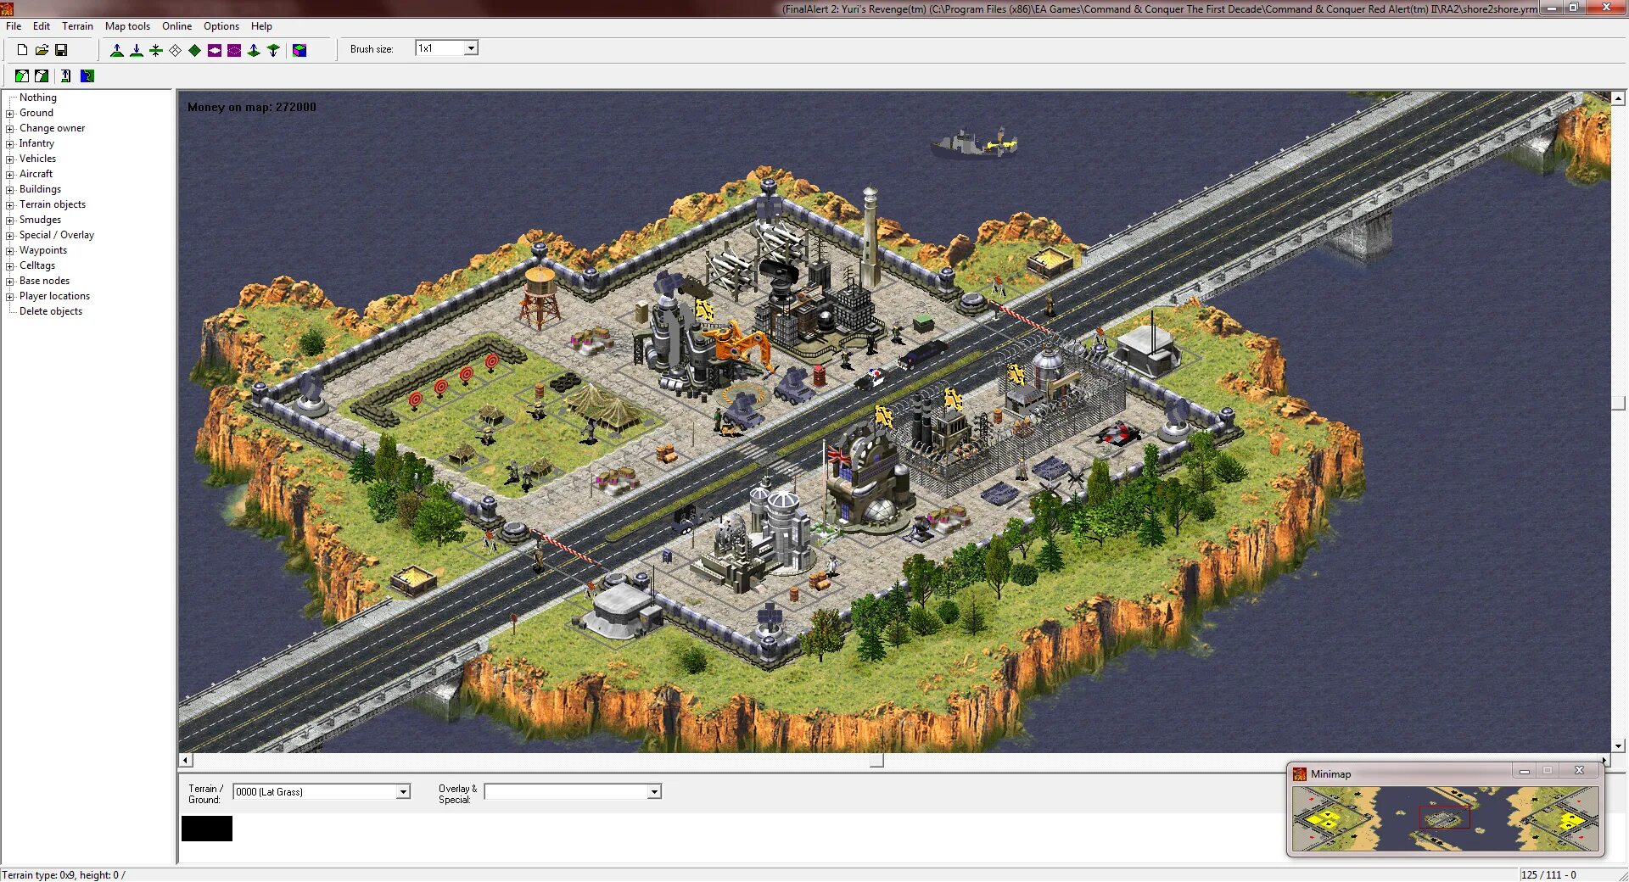Expand the Infantry tree node
The width and height of the screenshot is (1629, 882).
(10, 144)
